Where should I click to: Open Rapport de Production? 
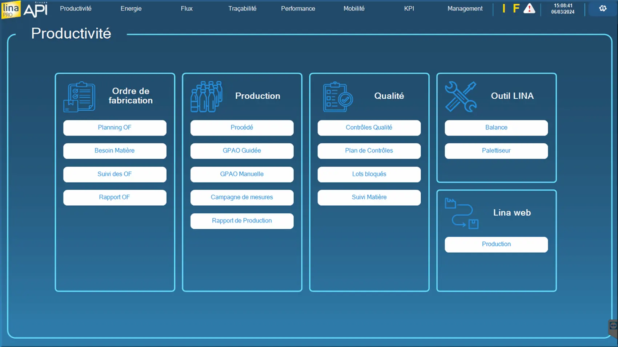click(x=242, y=221)
